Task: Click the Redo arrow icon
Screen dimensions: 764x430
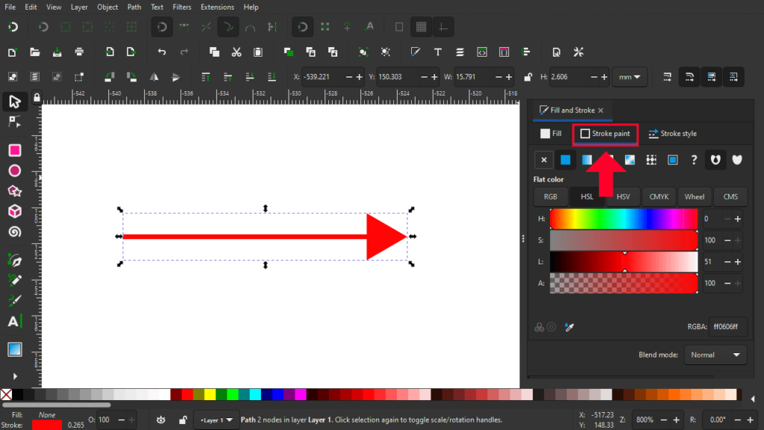Action: coord(184,52)
